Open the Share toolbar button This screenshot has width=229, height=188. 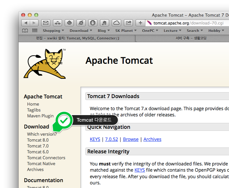(128, 23)
